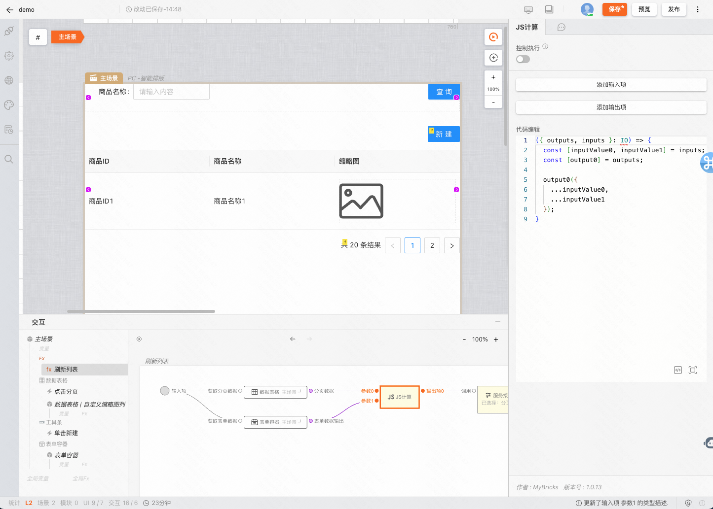Screen dimensions: 713x509
Task: Click the locate target icon in interaction toolbar
Action: point(139,339)
